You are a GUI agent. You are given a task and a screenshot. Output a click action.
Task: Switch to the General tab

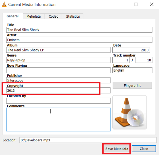(13, 16)
